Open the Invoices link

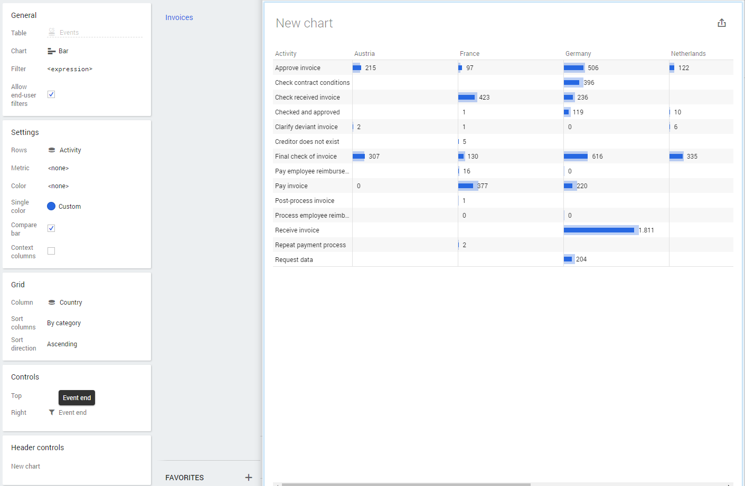pos(179,17)
